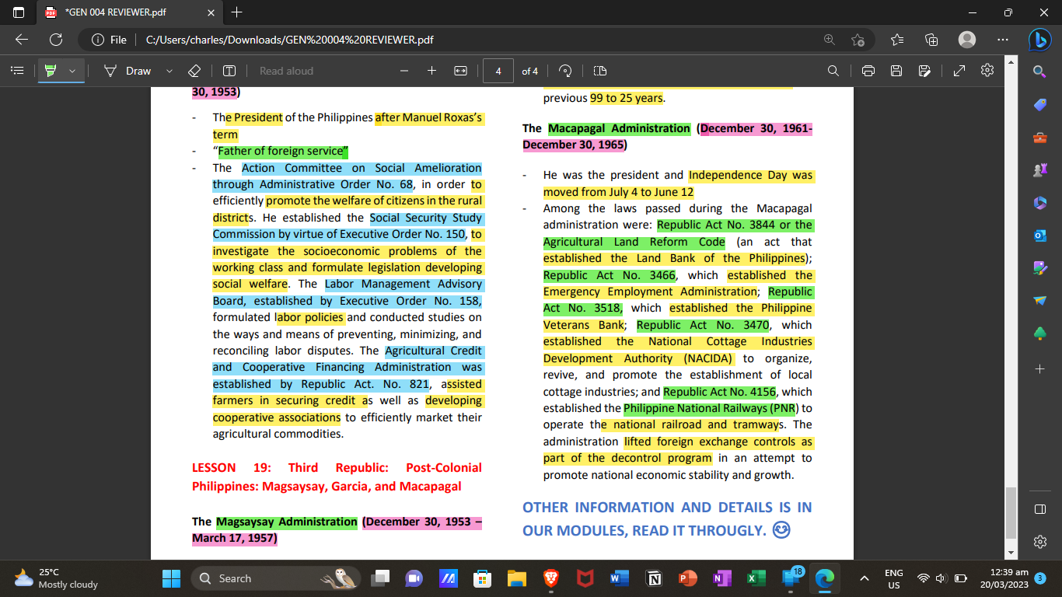Open Windows Start menu
The width and height of the screenshot is (1062, 597).
point(171,578)
